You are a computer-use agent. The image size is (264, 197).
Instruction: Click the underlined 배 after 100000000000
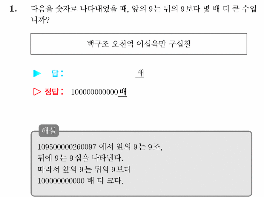[x=122, y=92]
